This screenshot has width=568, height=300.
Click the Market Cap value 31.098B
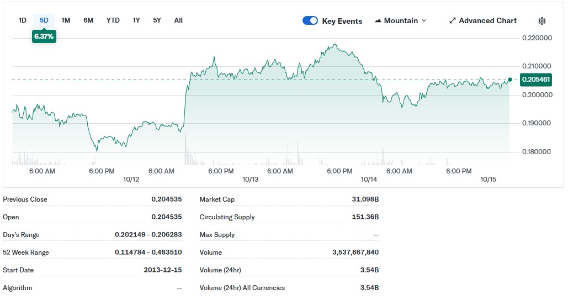pyautogui.click(x=365, y=199)
